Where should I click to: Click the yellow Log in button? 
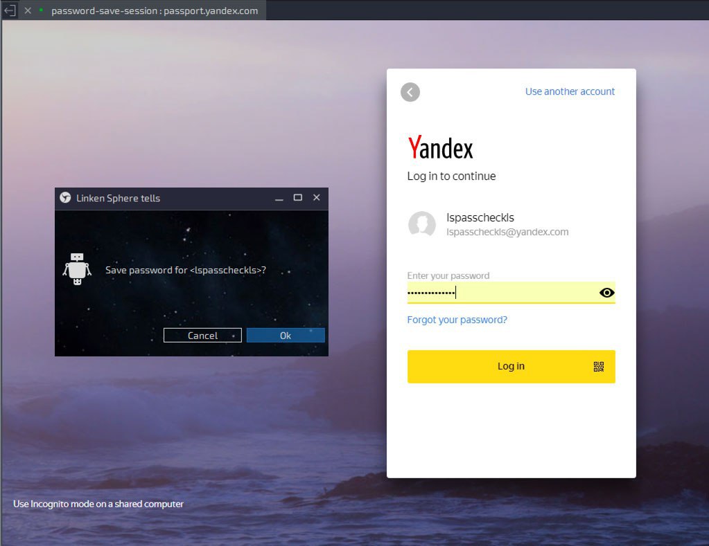511,366
